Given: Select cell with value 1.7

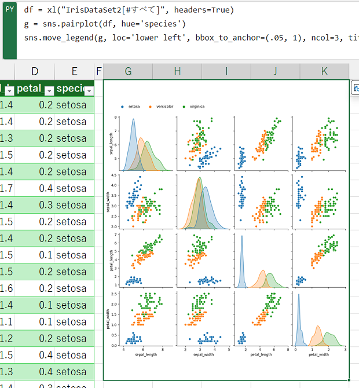Looking at the screenshot, I should coord(8,188).
